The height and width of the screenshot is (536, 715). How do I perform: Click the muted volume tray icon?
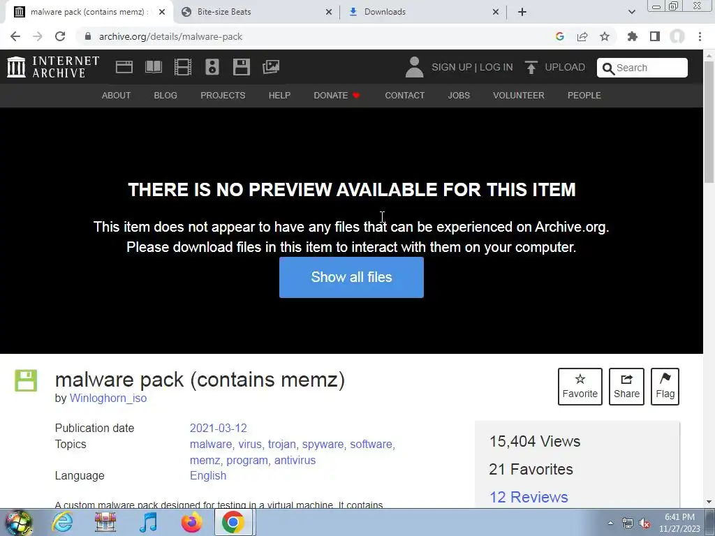(x=644, y=523)
